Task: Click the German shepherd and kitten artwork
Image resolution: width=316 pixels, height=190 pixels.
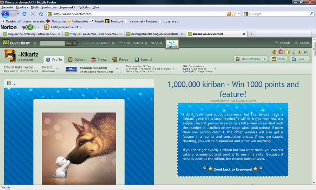Action: click(x=79, y=149)
